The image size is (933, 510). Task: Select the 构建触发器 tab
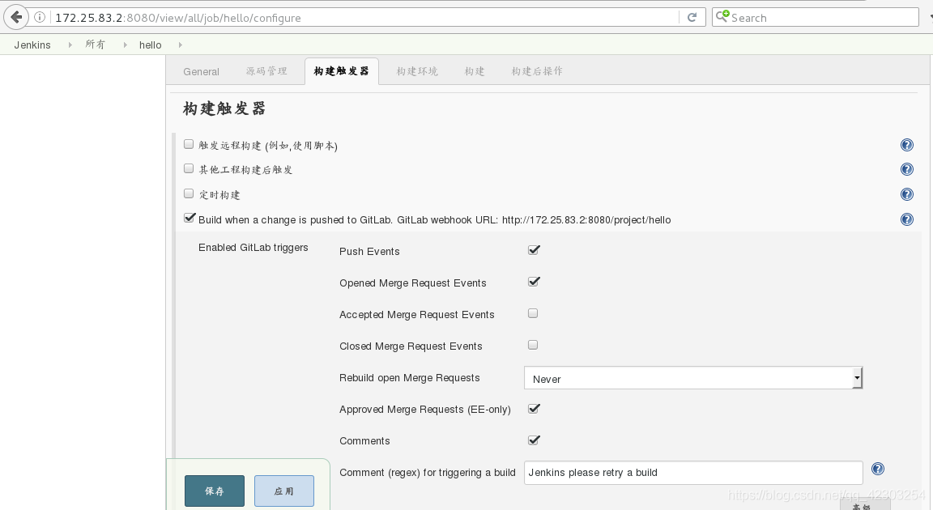click(342, 71)
